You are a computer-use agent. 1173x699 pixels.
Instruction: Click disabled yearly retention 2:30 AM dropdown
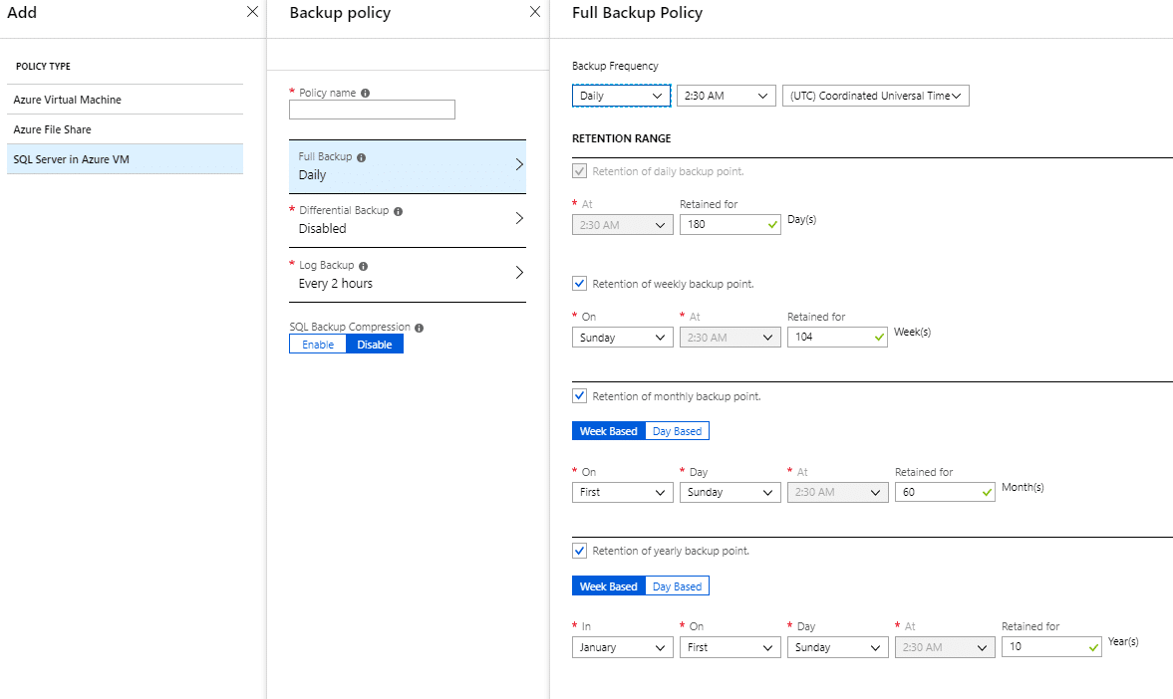945,647
